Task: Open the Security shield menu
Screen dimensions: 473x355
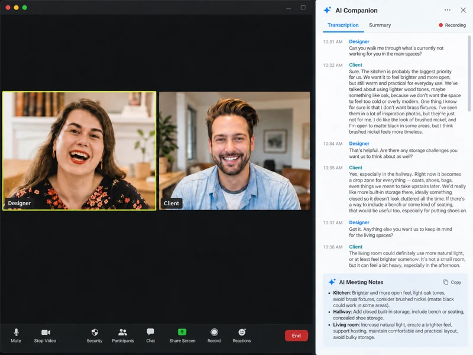Action: click(x=95, y=335)
